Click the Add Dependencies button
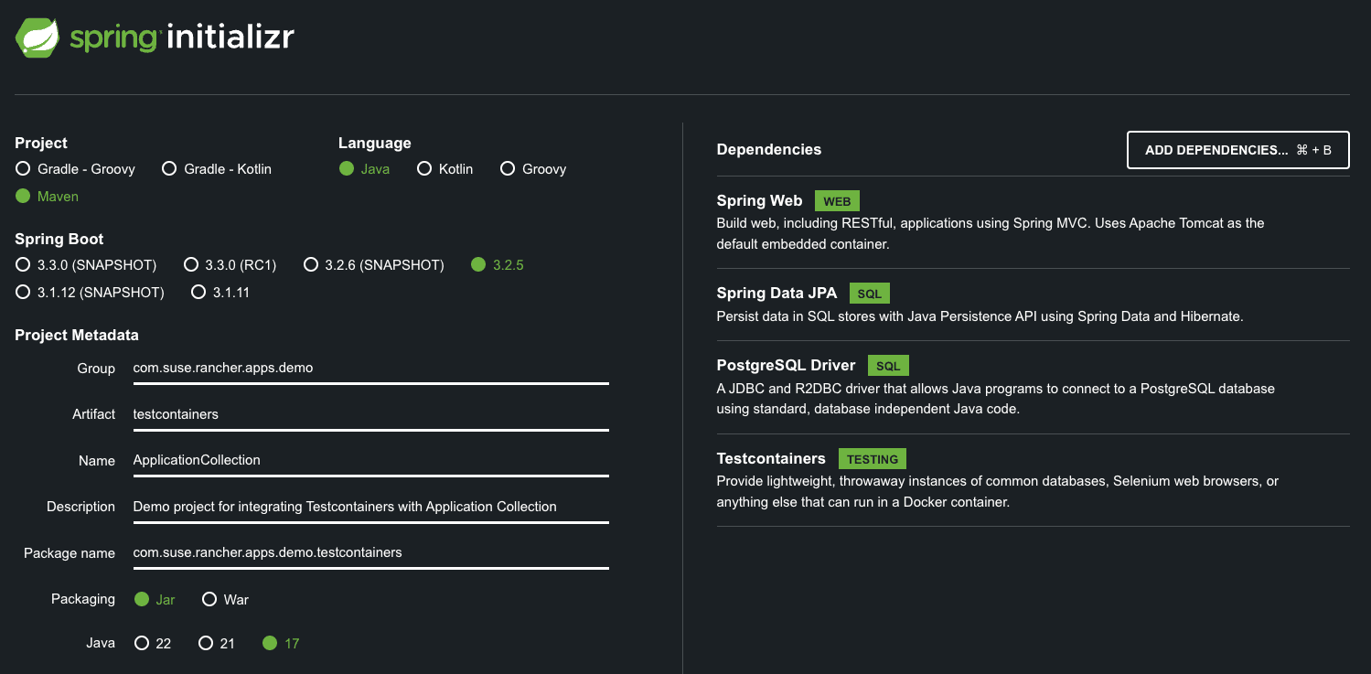This screenshot has height=674, width=1371. [x=1237, y=150]
